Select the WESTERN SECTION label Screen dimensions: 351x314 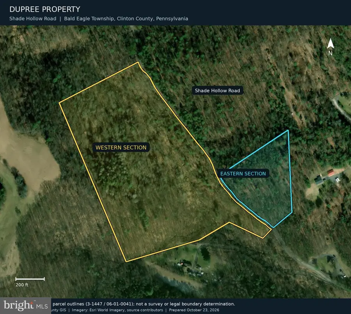[121, 147]
